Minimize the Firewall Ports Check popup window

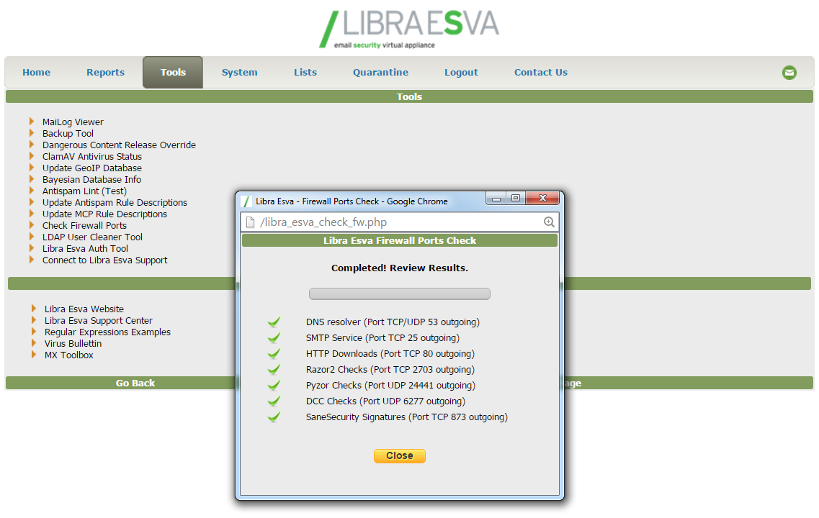pos(496,199)
